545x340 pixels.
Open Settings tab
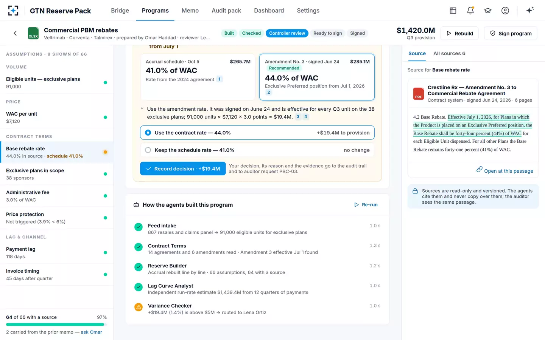[x=308, y=11]
